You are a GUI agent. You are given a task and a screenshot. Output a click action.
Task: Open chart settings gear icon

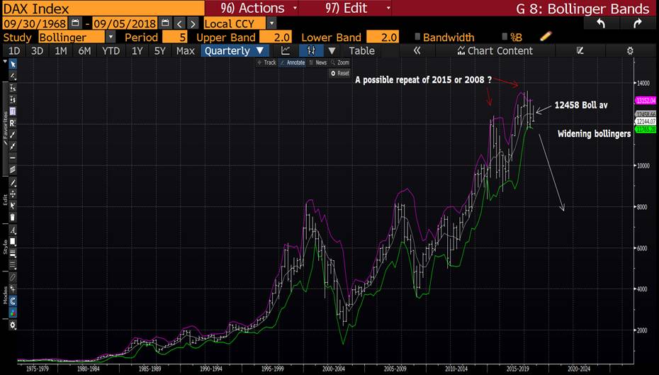630,51
